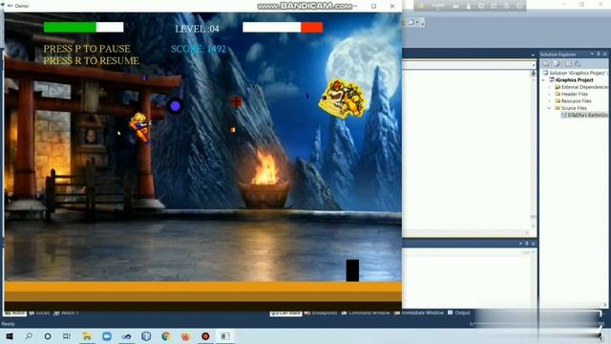Screen dimensions: 611x344
Task: Open File Explorer from the taskbar
Action: pos(87,335)
